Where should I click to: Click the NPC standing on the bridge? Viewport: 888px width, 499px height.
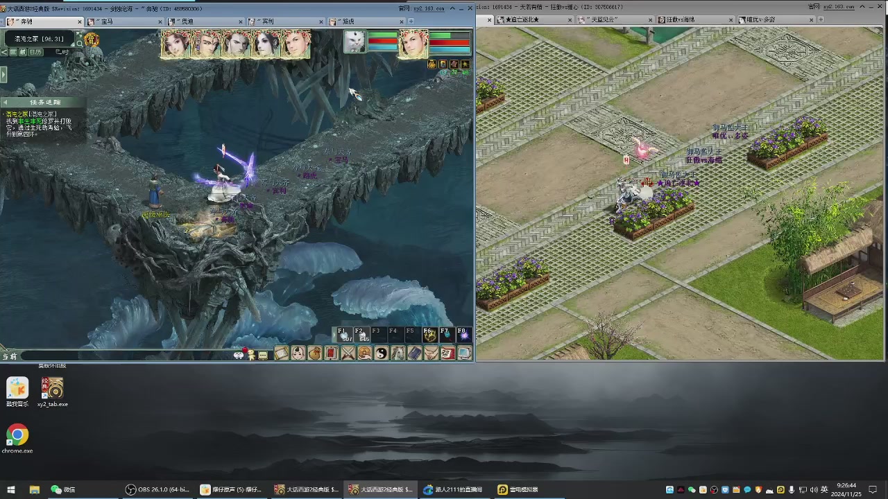click(154, 193)
